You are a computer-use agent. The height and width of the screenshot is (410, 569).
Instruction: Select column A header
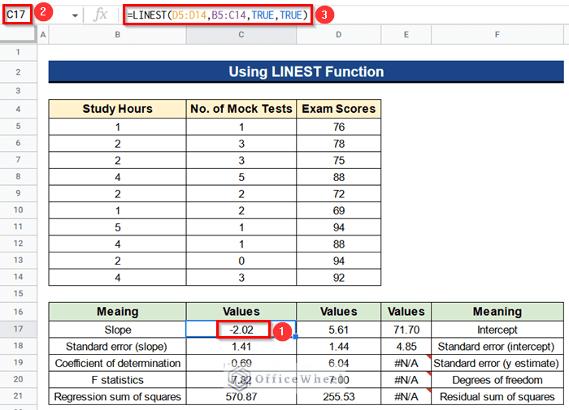tap(43, 35)
